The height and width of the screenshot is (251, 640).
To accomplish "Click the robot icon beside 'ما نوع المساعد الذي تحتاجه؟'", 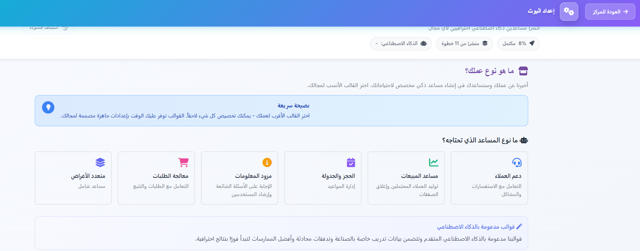I will 524,141.
